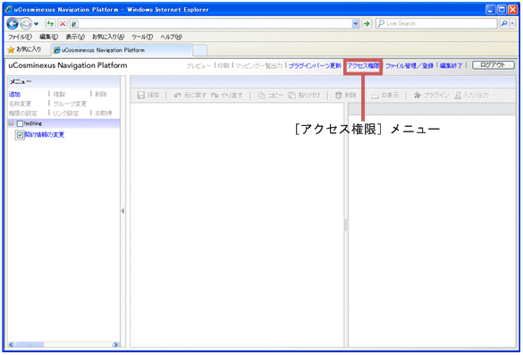Click the Live Search input box

point(436,23)
